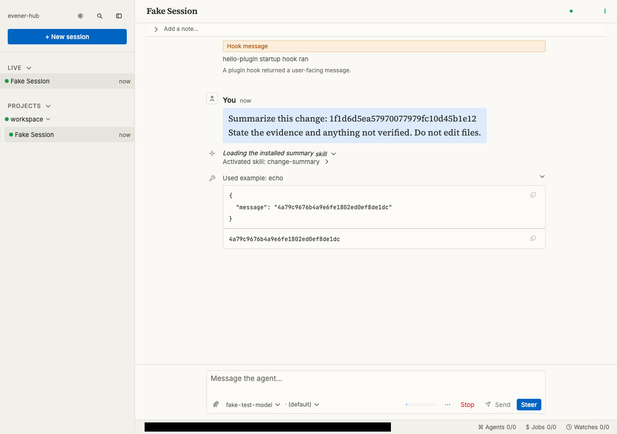Click the wrench tool icon
Image resolution: width=617 pixels, height=434 pixels.
pyautogui.click(x=212, y=178)
